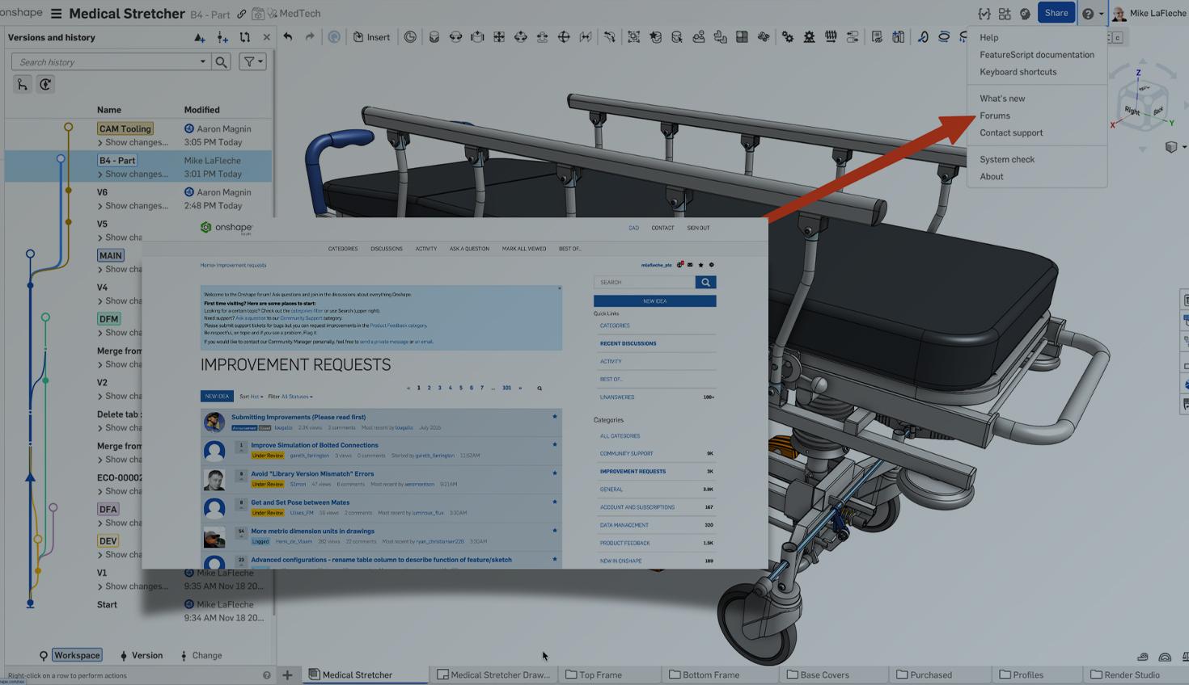Click the App Store icon near Share

[1005, 14]
